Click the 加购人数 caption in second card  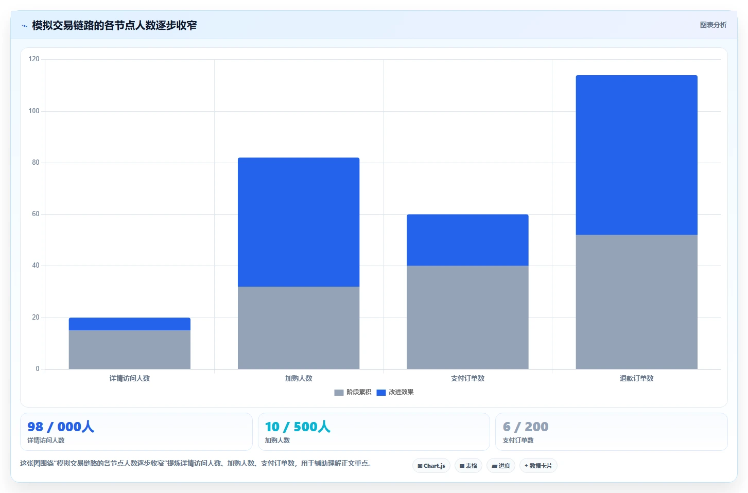coord(277,441)
